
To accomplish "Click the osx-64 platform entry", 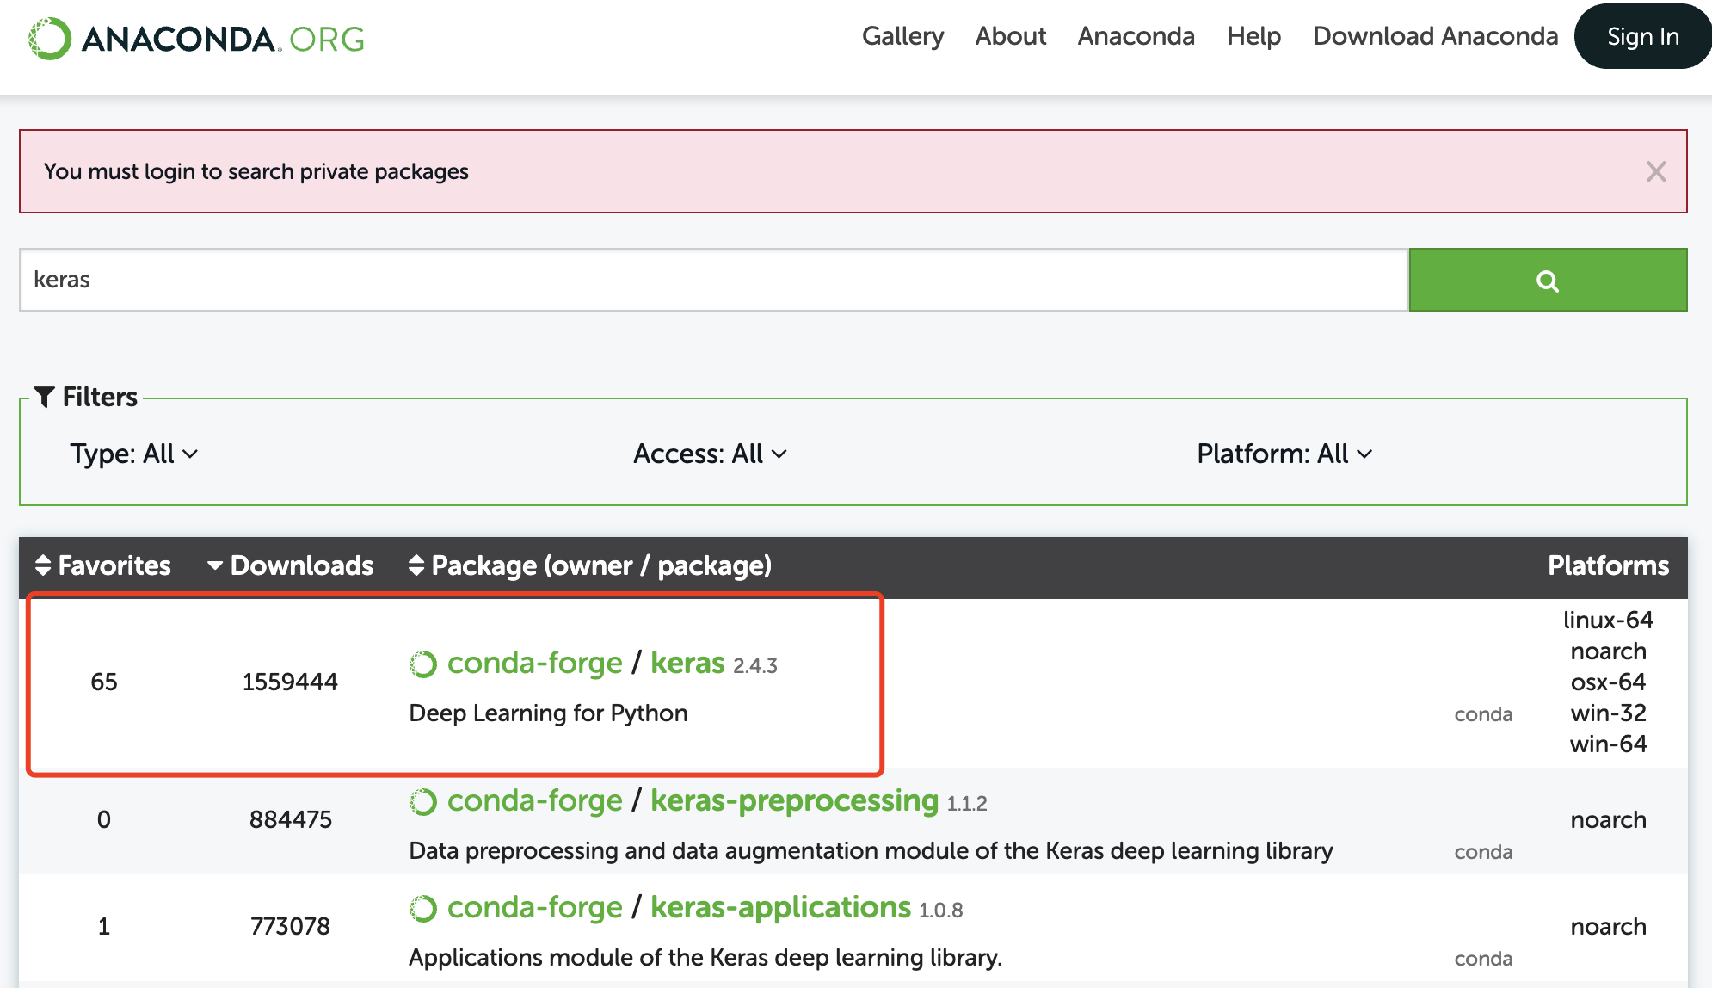I will 1608,682.
